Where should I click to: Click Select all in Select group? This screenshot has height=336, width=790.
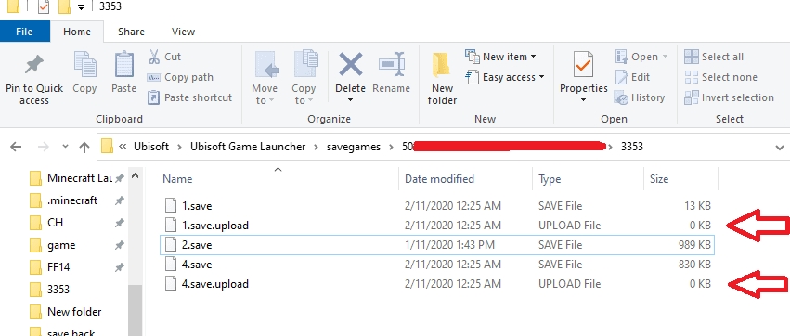pos(714,57)
